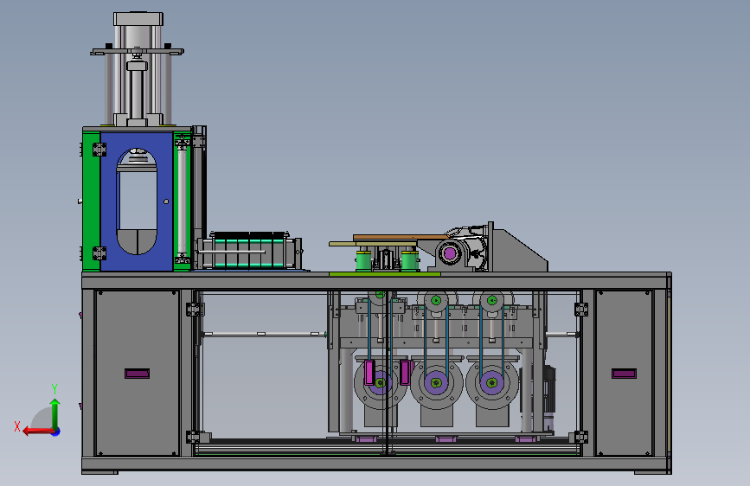The height and width of the screenshot is (486, 750).
Task: Select the magenta handle on the right cabinet door
Action: tap(624, 374)
